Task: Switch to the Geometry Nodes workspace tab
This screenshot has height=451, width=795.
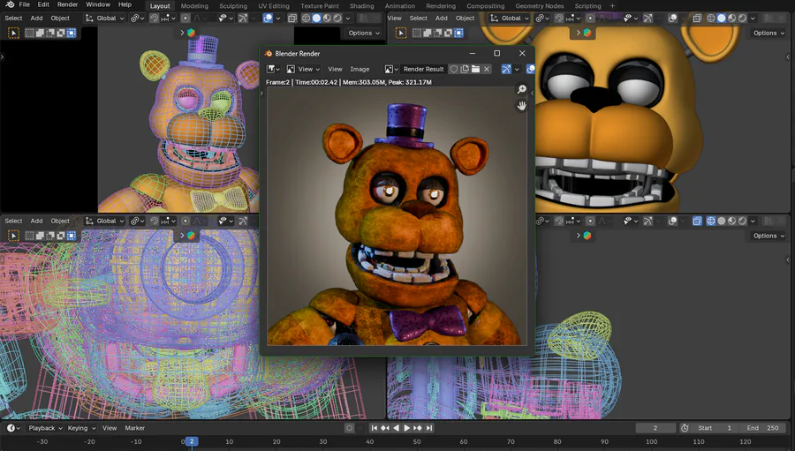Action: click(x=540, y=6)
